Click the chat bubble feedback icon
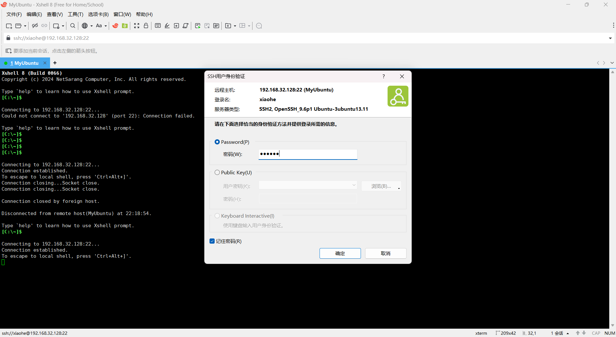Image resolution: width=616 pixels, height=337 pixels. (x=259, y=26)
